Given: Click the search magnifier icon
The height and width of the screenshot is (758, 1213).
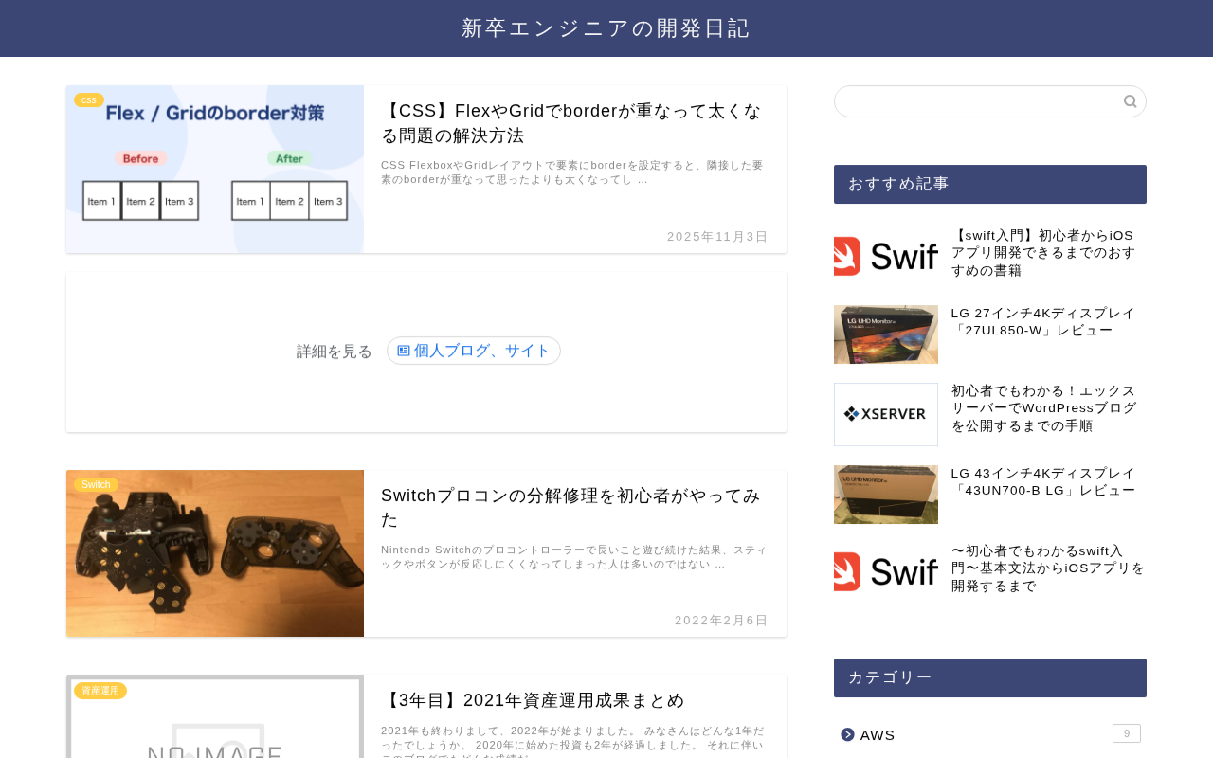Looking at the screenshot, I should click(x=1130, y=101).
